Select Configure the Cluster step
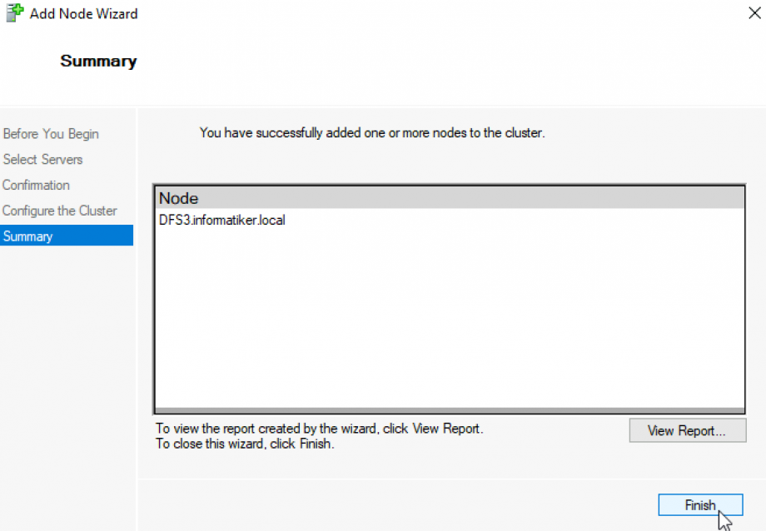 59,211
